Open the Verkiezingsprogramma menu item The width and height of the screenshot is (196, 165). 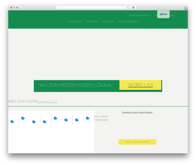pyautogui.click(x=139, y=15)
